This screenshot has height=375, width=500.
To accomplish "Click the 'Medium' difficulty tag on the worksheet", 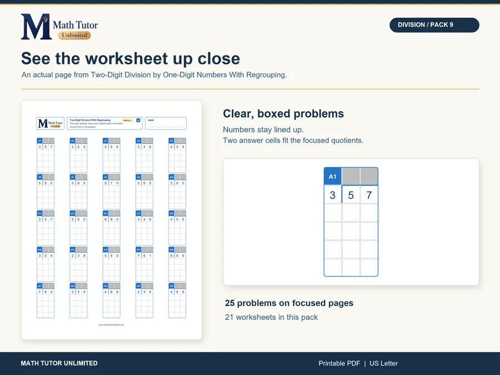I will [x=127, y=120].
